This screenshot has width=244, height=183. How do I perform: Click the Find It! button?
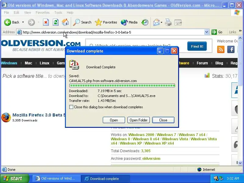click(x=197, y=46)
